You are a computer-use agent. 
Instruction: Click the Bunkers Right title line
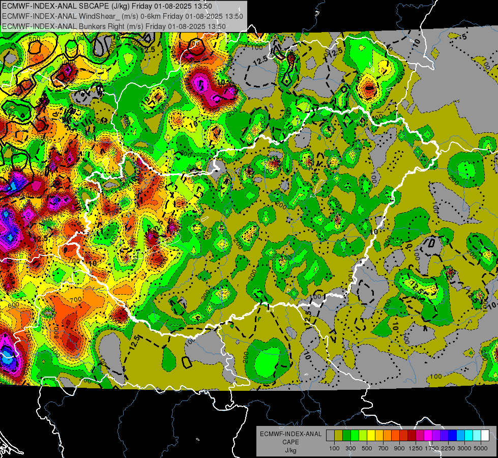tap(114, 26)
